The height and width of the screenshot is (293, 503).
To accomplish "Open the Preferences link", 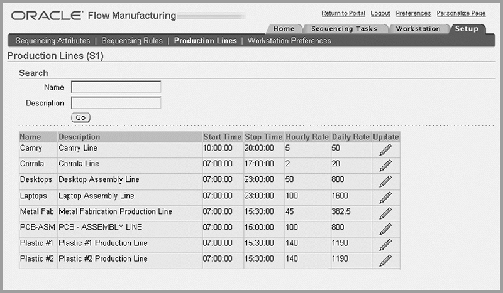I will click(413, 13).
